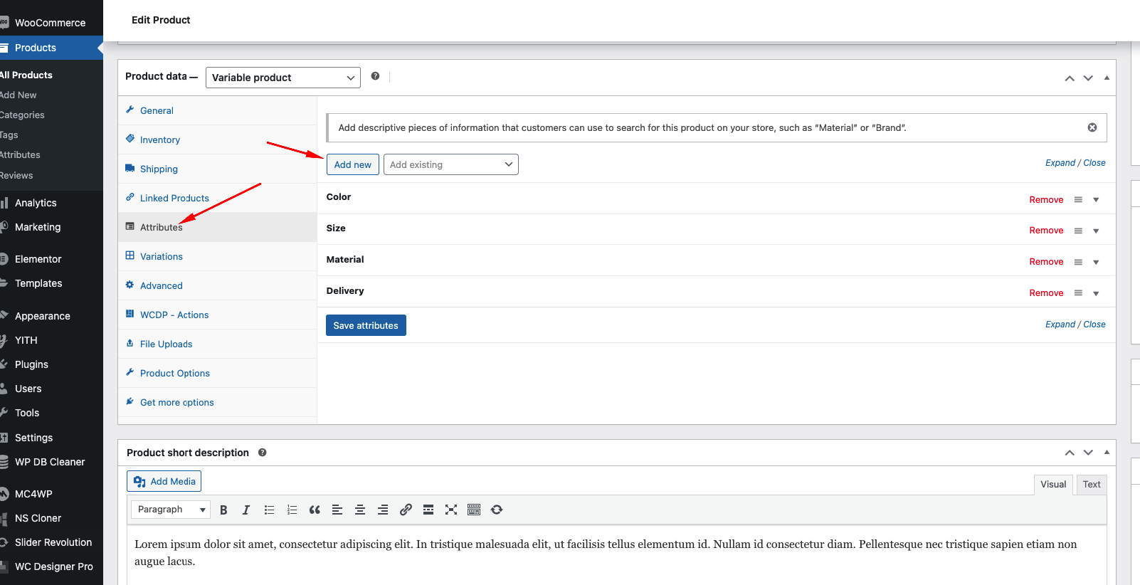Open the Product Options tab
Image resolution: width=1140 pixels, height=585 pixels.
click(217, 373)
